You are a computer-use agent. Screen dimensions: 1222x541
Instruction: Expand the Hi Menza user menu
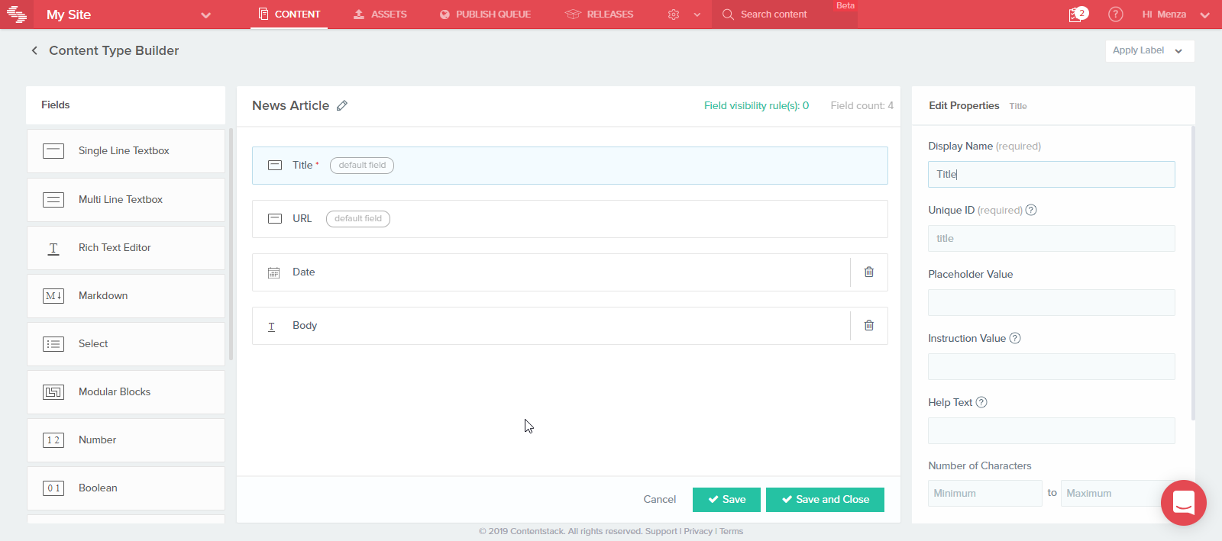click(x=1204, y=14)
